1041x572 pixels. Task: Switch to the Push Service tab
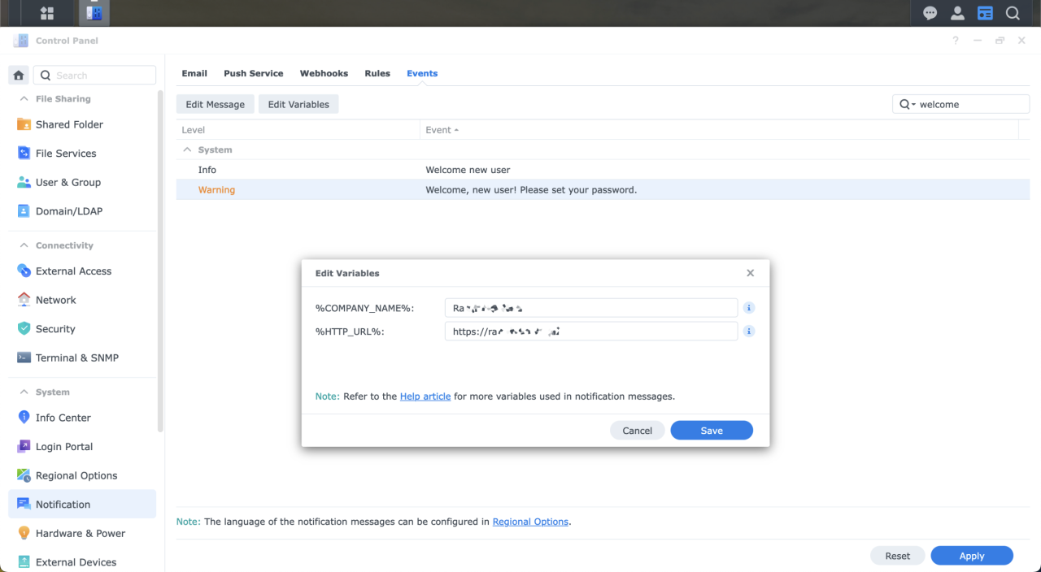click(253, 73)
